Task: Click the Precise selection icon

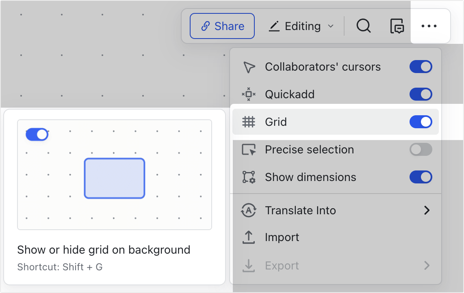Action: (249, 149)
